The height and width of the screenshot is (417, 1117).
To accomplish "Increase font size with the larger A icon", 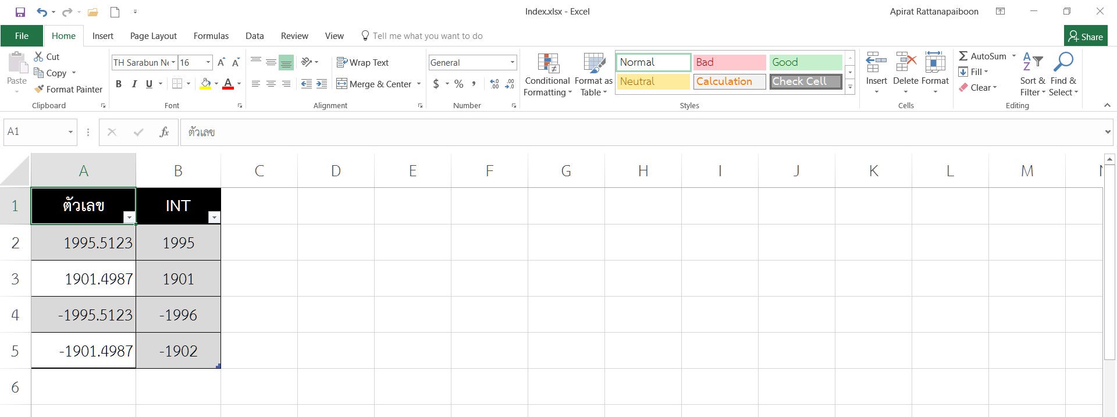I will [221, 62].
